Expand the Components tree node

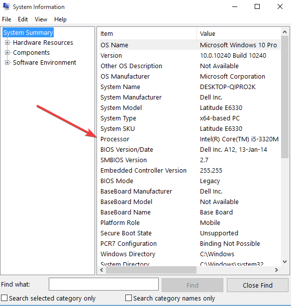click(x=7, y=53)
